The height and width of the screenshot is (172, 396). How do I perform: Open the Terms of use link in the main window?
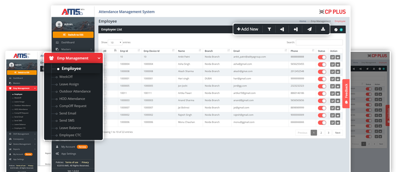coord(72,163)
